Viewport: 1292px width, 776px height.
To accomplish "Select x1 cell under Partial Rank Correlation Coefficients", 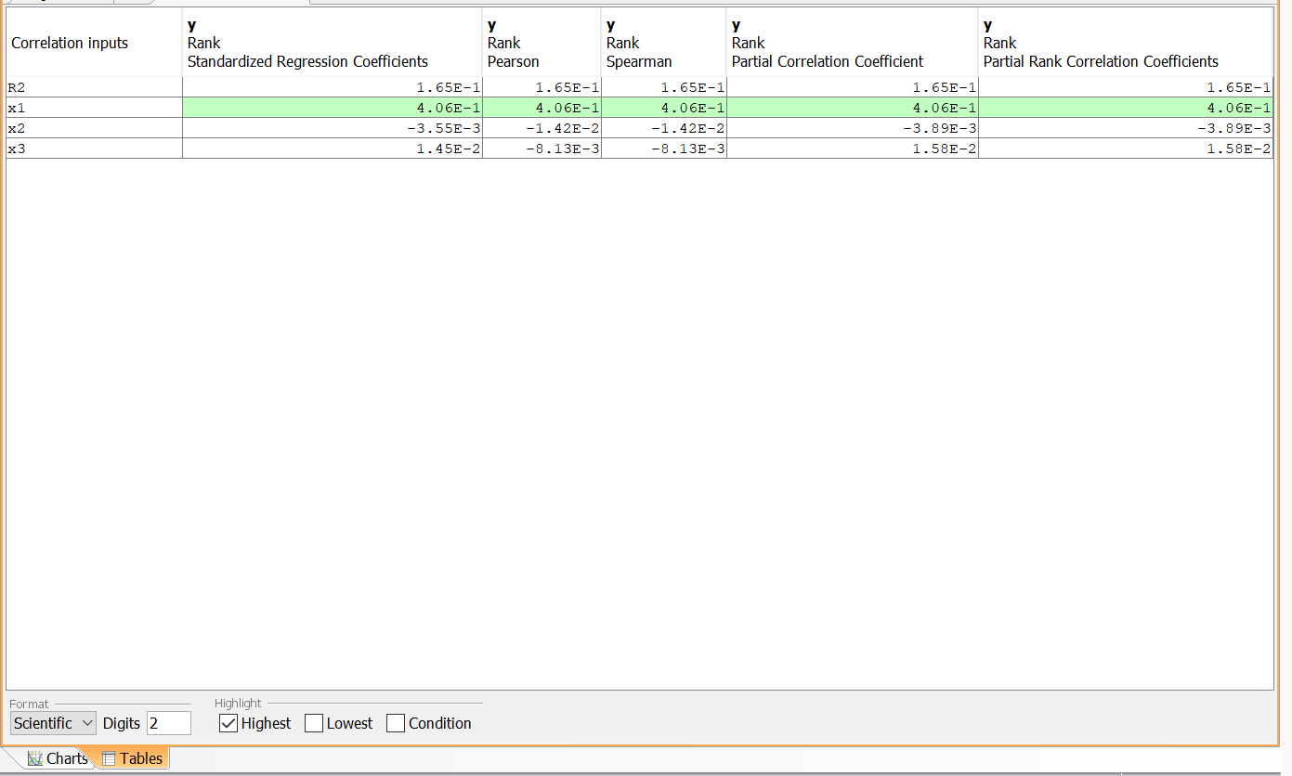I will point(1126,108).
